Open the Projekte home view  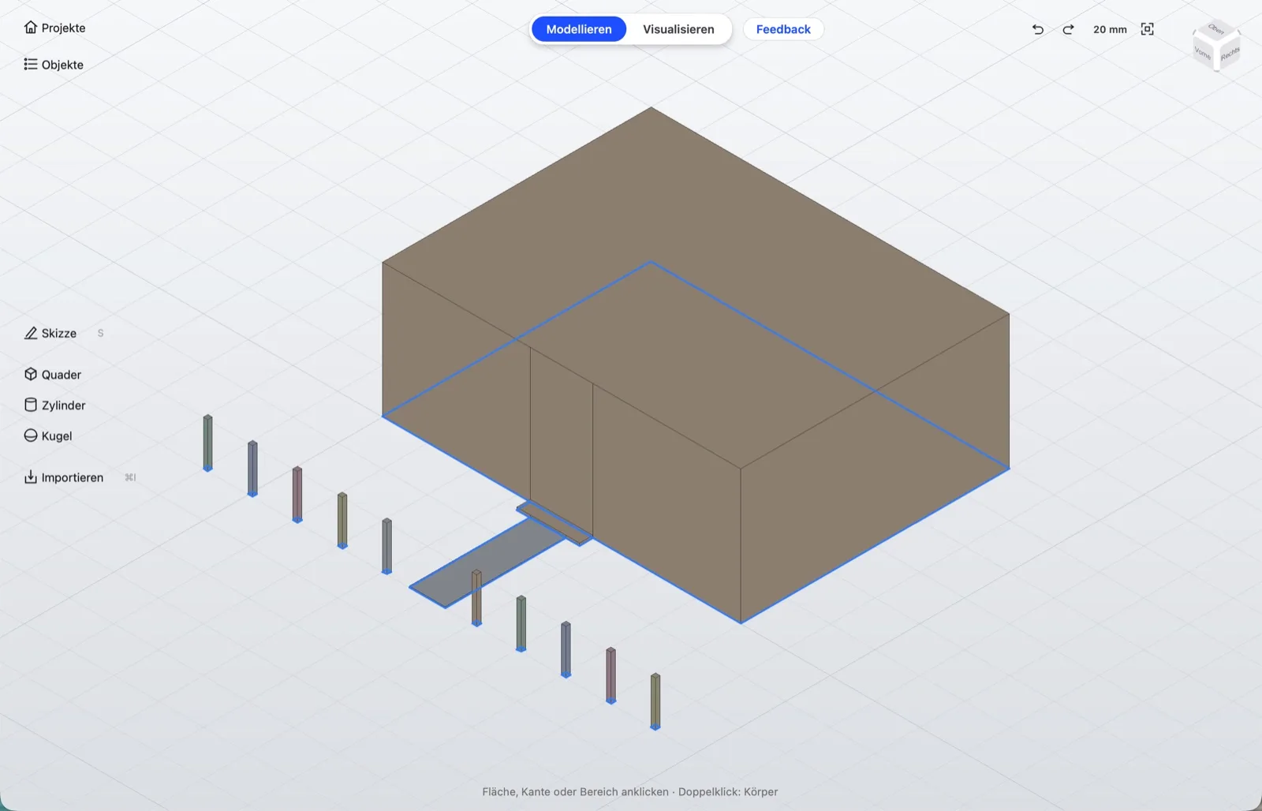[x=54, y=28]
